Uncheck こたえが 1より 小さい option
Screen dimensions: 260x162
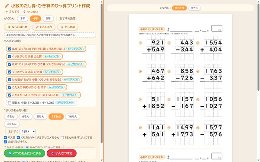click(x=10, y=95)
